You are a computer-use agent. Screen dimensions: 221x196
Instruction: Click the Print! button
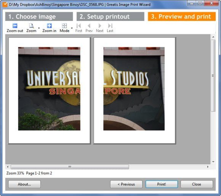pos(162,184)
